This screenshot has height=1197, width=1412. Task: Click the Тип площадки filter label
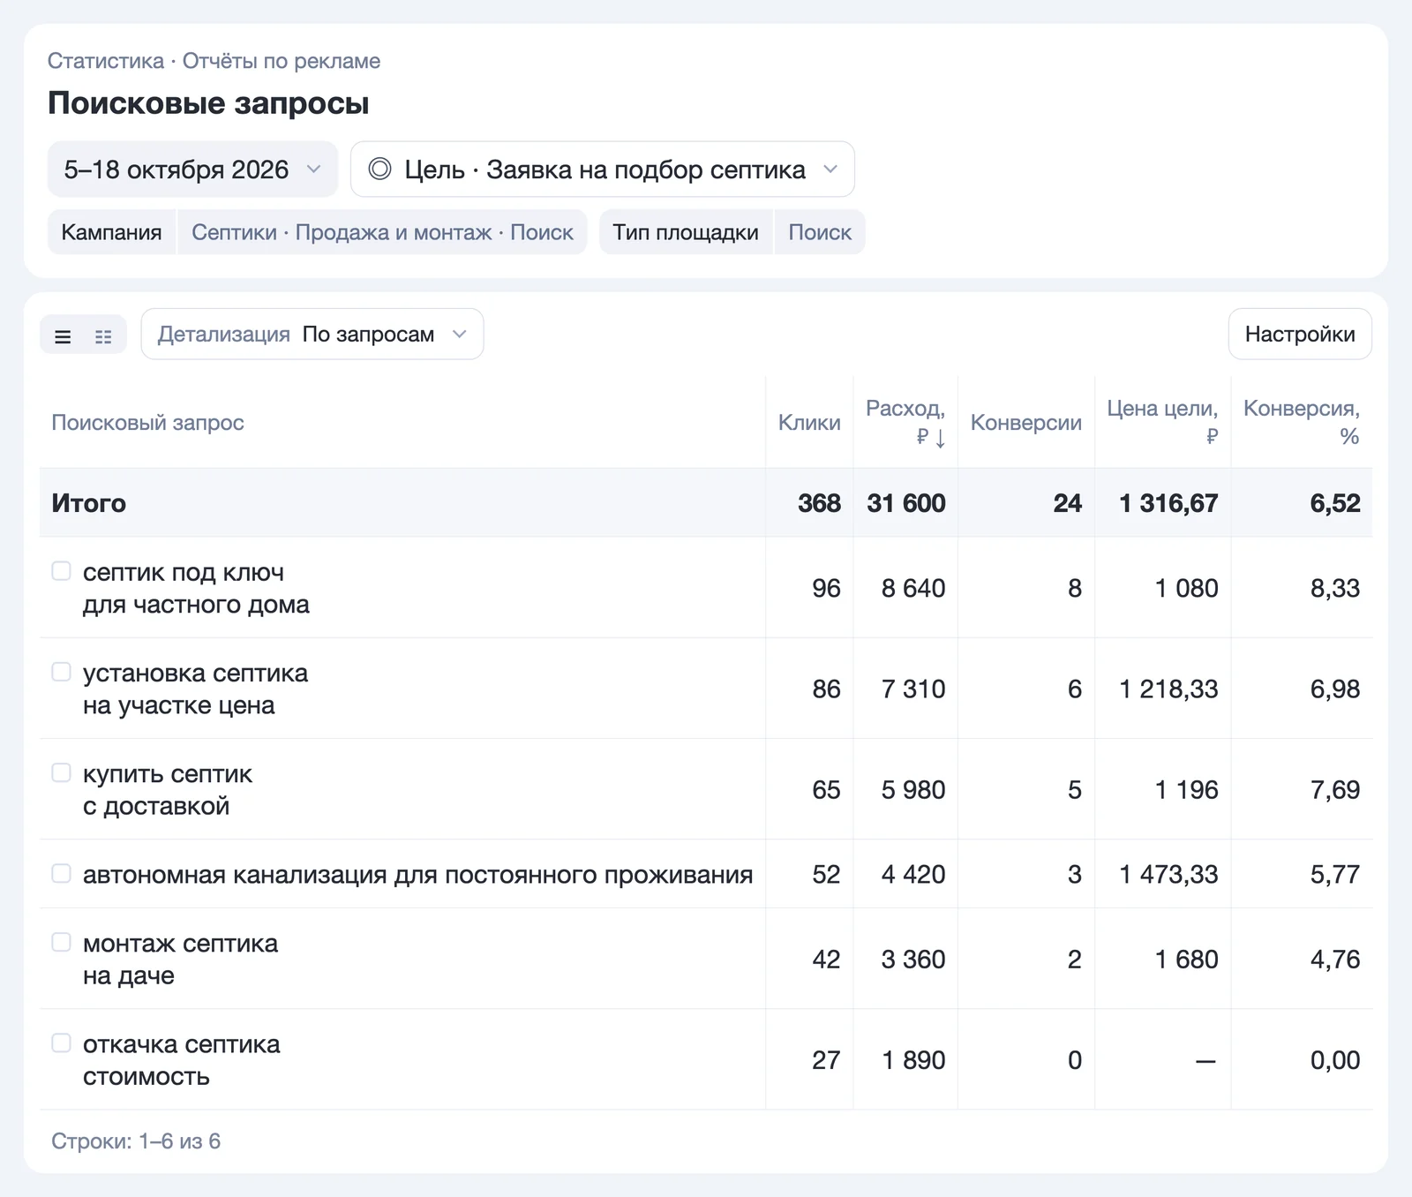(x=686, y=232)
